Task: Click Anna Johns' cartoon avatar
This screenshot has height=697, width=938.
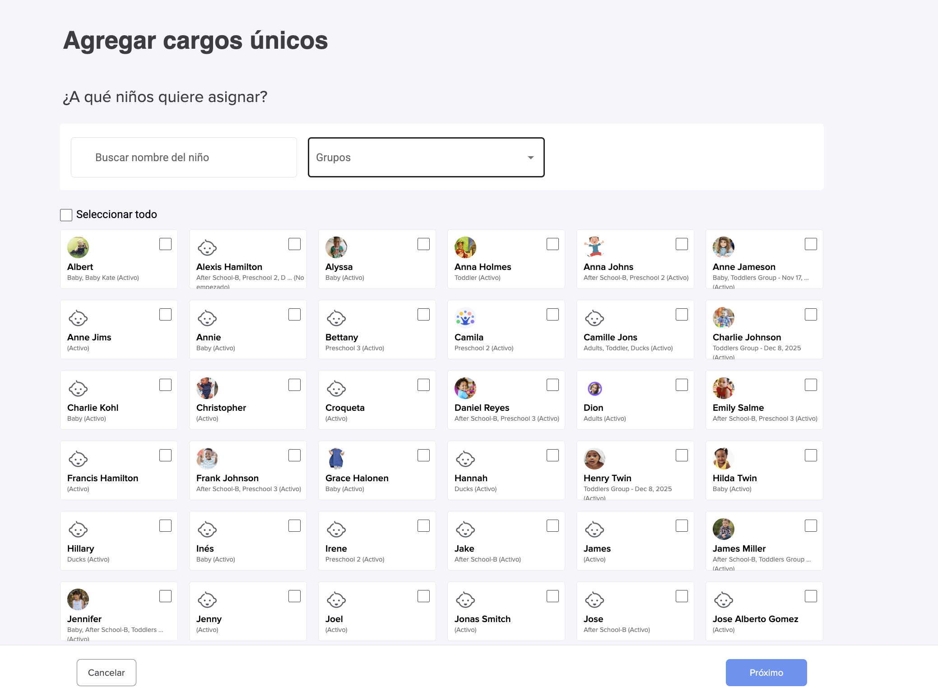Action: pos(594,247)
